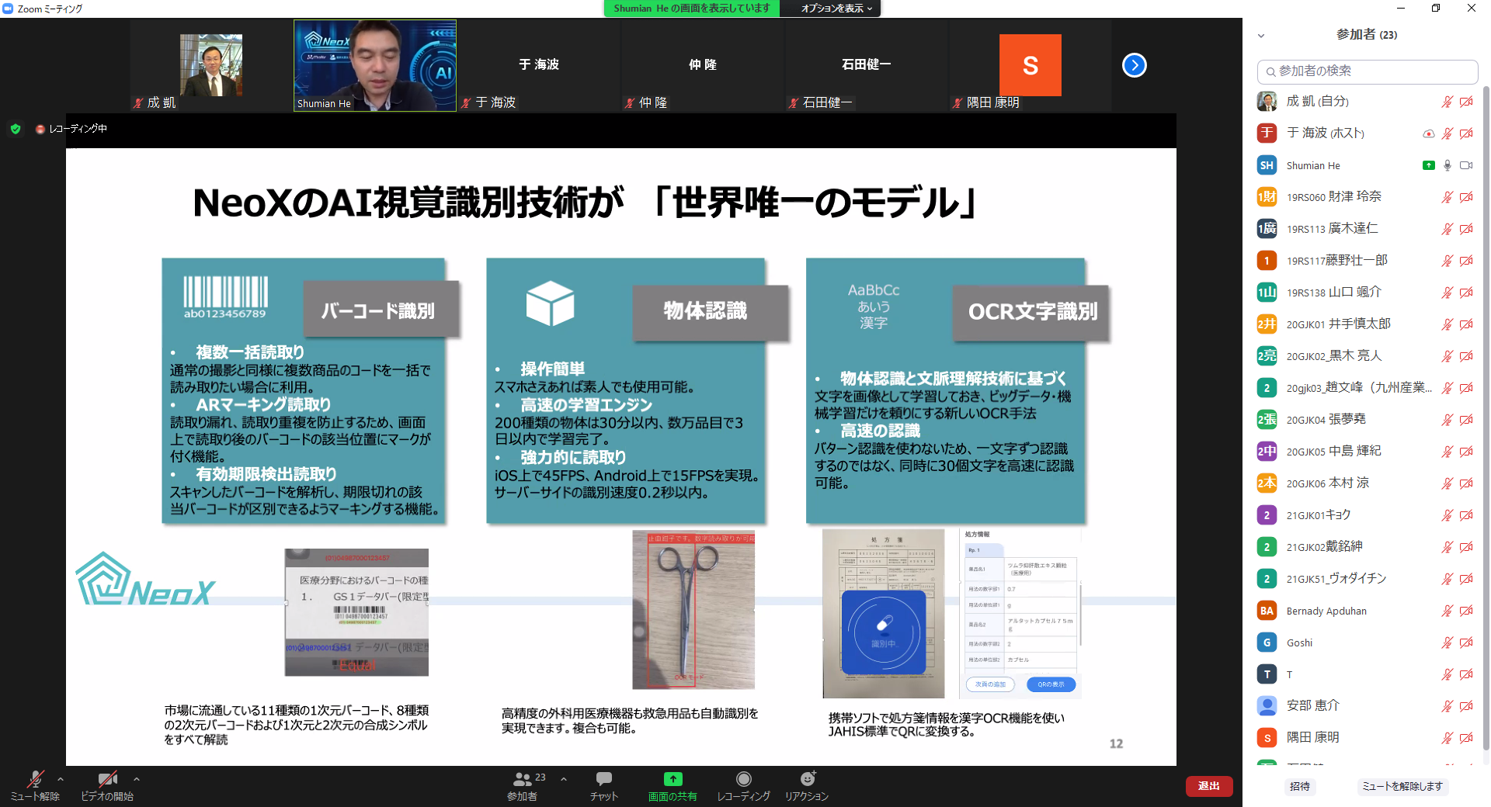Image resolution: width=1491 pixels, height=807 pixels.
Task: Click muted mic icon for 20GJK06 本村 涼
Action: [1448, 483]
